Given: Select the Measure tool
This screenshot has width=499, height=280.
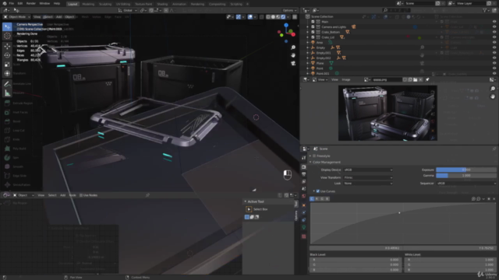Looking at the screenshot, I should click(7, 93).
